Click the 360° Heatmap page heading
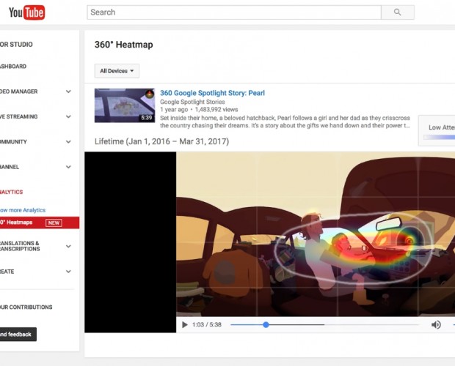 [123, 45]
